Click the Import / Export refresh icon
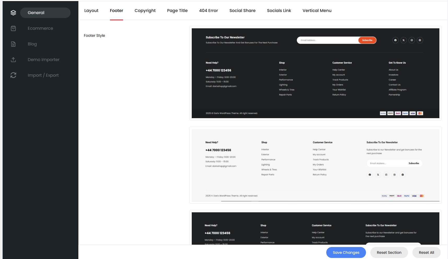 (13, 75)
